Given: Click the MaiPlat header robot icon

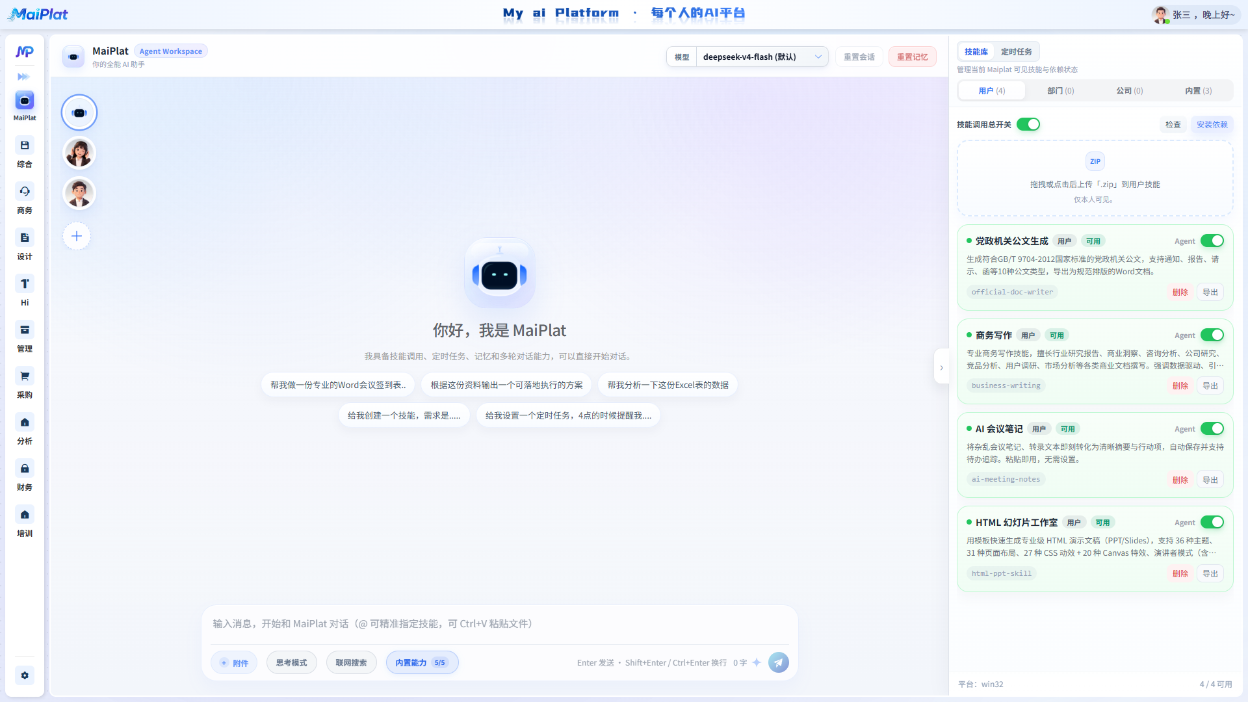Looking at the screenshot, I should coord(73,57).
